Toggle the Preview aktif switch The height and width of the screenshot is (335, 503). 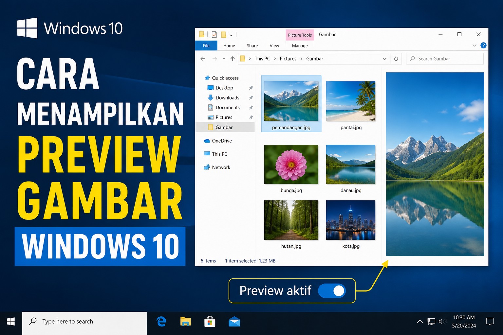point(332,291)
